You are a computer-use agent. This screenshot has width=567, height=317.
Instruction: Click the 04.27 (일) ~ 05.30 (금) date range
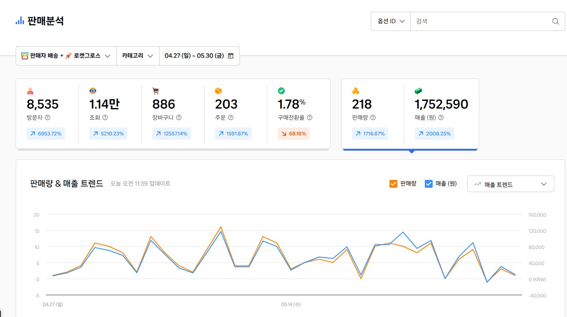coord(194,56)
